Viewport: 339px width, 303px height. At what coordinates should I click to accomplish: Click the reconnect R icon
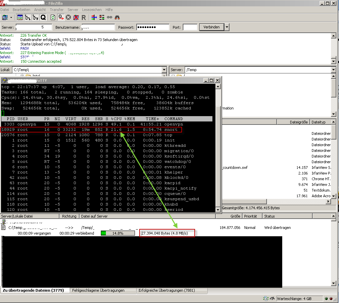[83, 17]
